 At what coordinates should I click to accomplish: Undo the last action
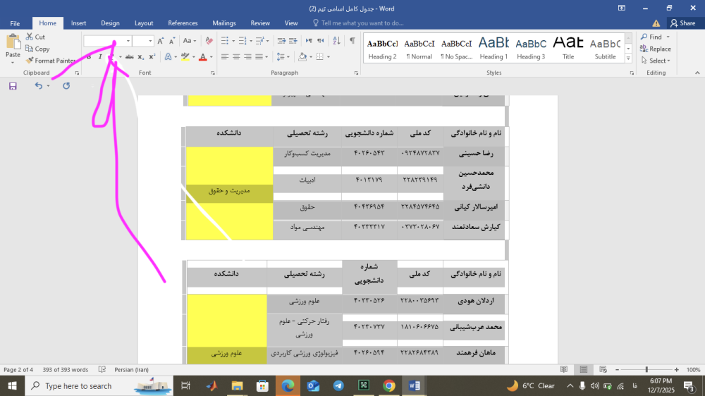(39, 86)
